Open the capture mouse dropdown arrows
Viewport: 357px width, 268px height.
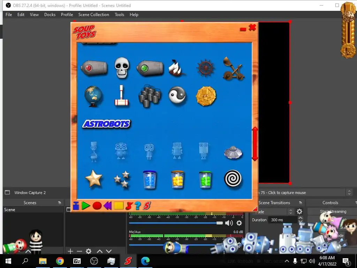point(349,193)
